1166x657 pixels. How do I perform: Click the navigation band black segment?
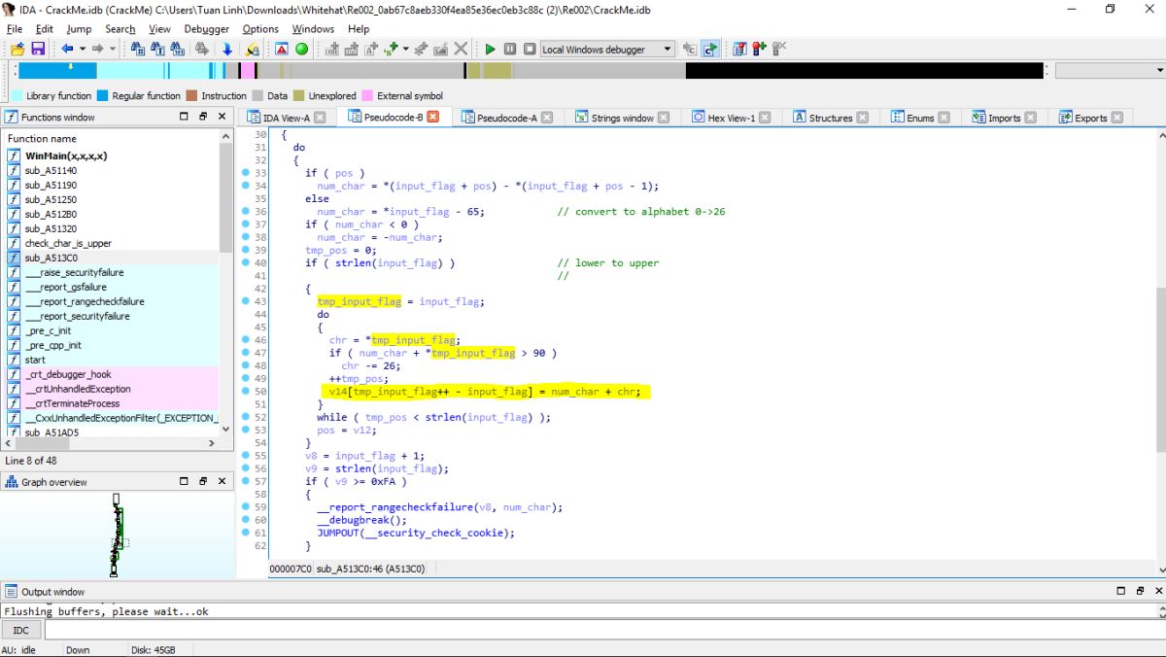(865, 70)
